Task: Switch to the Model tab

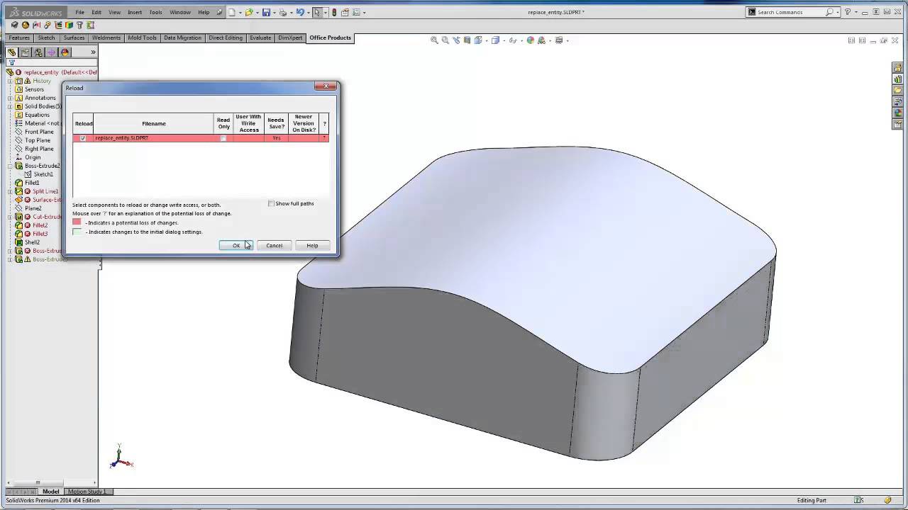Action: tap(50, 492)
